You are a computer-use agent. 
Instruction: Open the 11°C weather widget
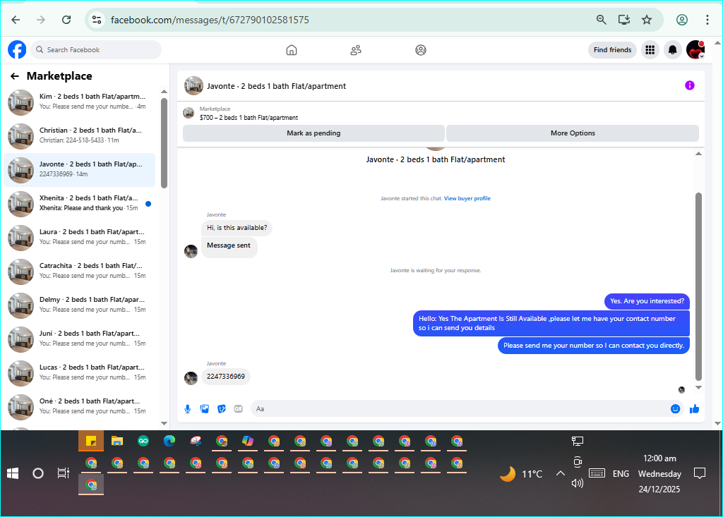pyautogui.click(x=522, y=474)
